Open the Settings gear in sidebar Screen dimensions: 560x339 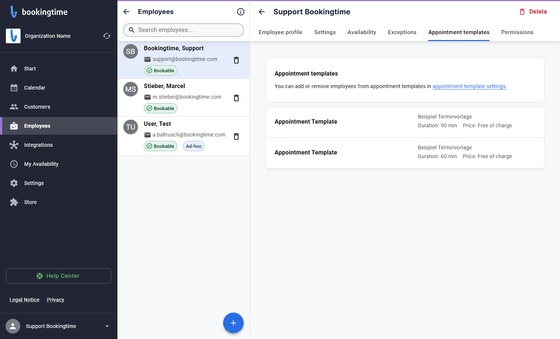click(x=14, y=183)
